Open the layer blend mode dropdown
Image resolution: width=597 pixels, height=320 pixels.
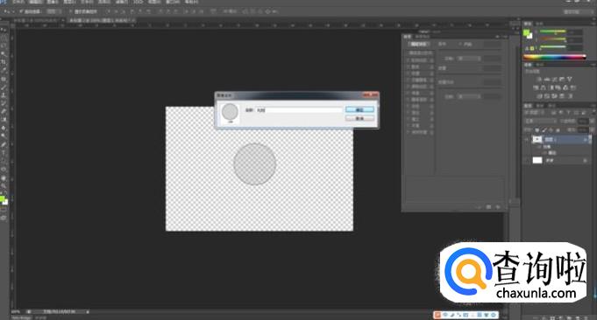click(540, 121)
